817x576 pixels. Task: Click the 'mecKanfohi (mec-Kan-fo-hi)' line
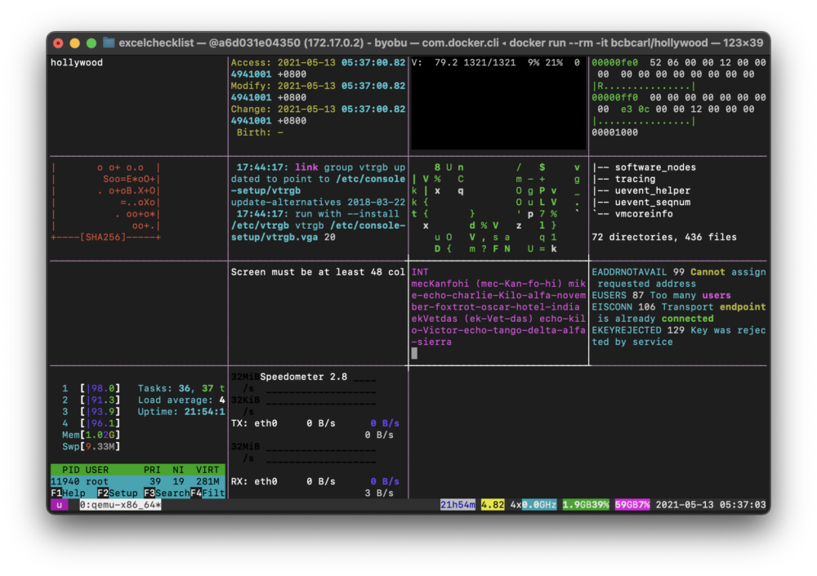(498, 284)
